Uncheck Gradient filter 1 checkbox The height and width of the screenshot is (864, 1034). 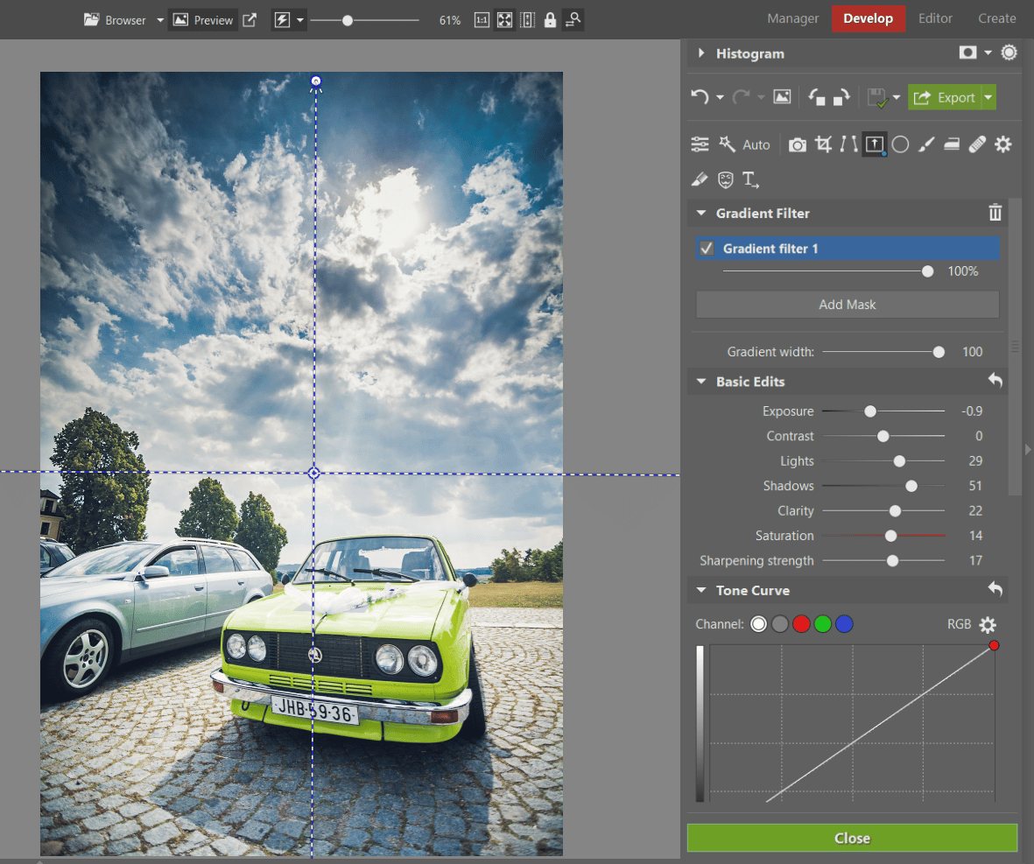[707, 249]
